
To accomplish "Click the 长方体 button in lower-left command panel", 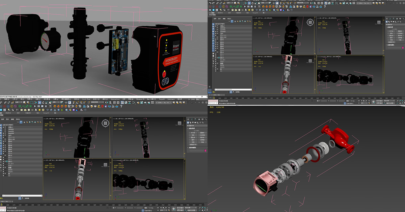I will click(193, 133).
